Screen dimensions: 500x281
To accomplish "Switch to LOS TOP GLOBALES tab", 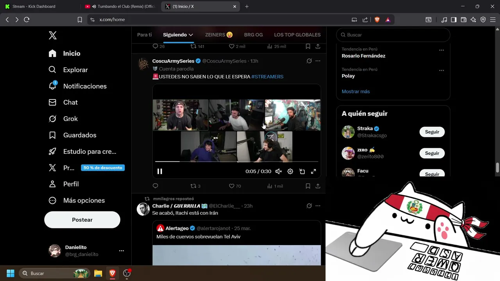I will click(297, 35).
